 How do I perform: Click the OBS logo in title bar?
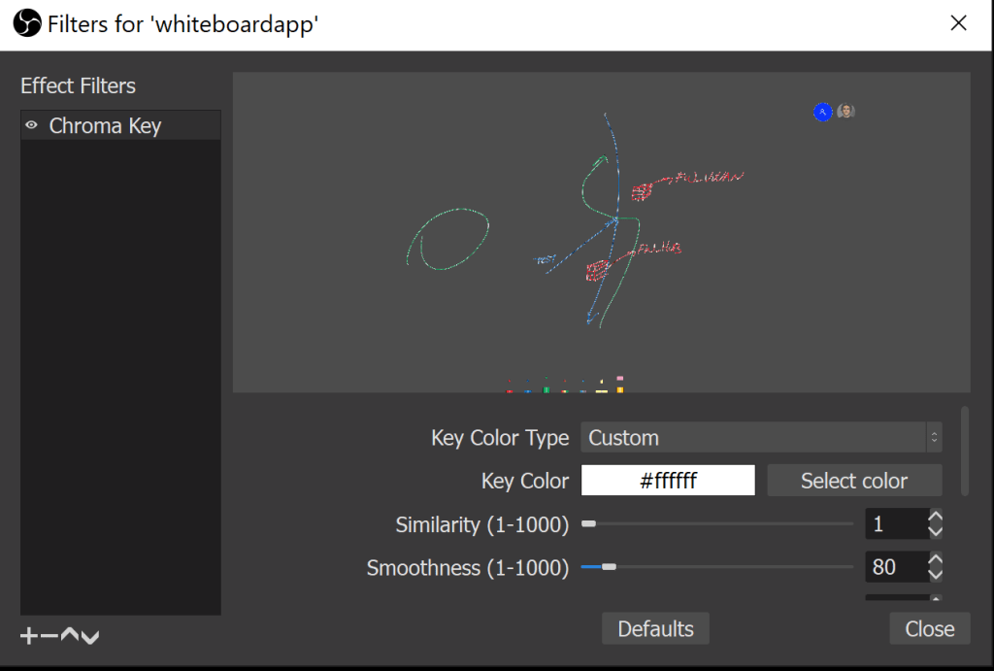[28, 23]
